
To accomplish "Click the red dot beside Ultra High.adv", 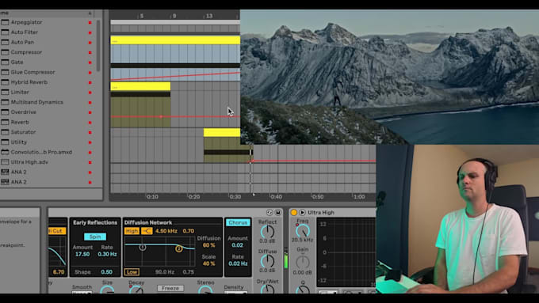I will [x=90, y=162].
